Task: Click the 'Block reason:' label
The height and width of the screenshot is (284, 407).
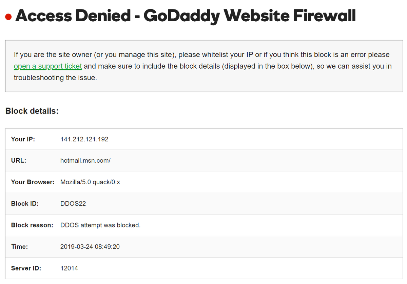Action: point(32,225)
